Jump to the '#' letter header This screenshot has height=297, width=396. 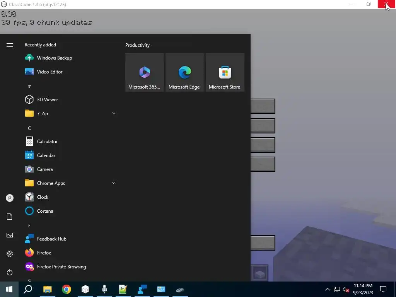point(29,86)
